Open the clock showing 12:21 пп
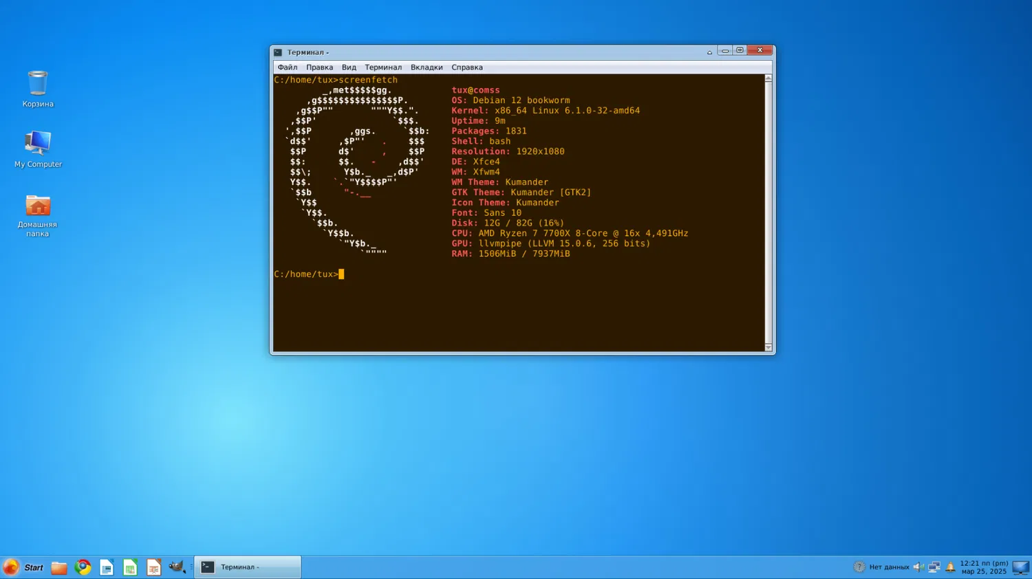The width and height of the screenshot is (1032, 579). pos(984,567)
